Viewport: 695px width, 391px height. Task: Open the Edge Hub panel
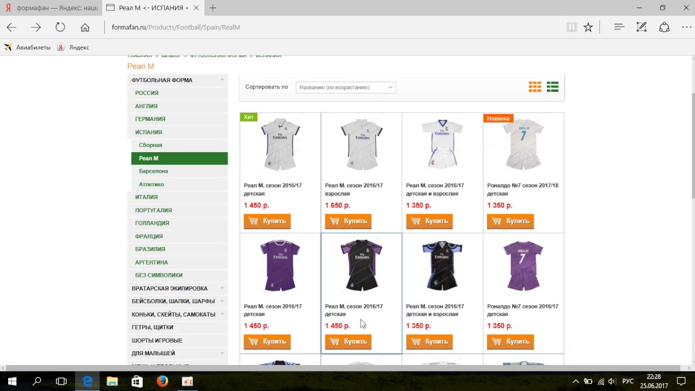[x=619, y=27]
